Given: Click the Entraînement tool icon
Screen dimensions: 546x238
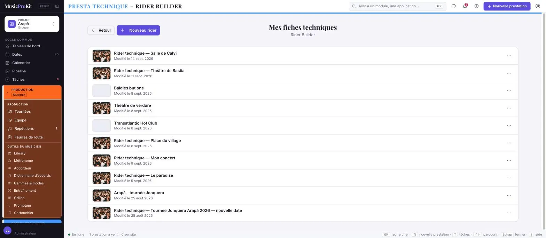Looking at the screenshot, I should [x=10, y=191].
